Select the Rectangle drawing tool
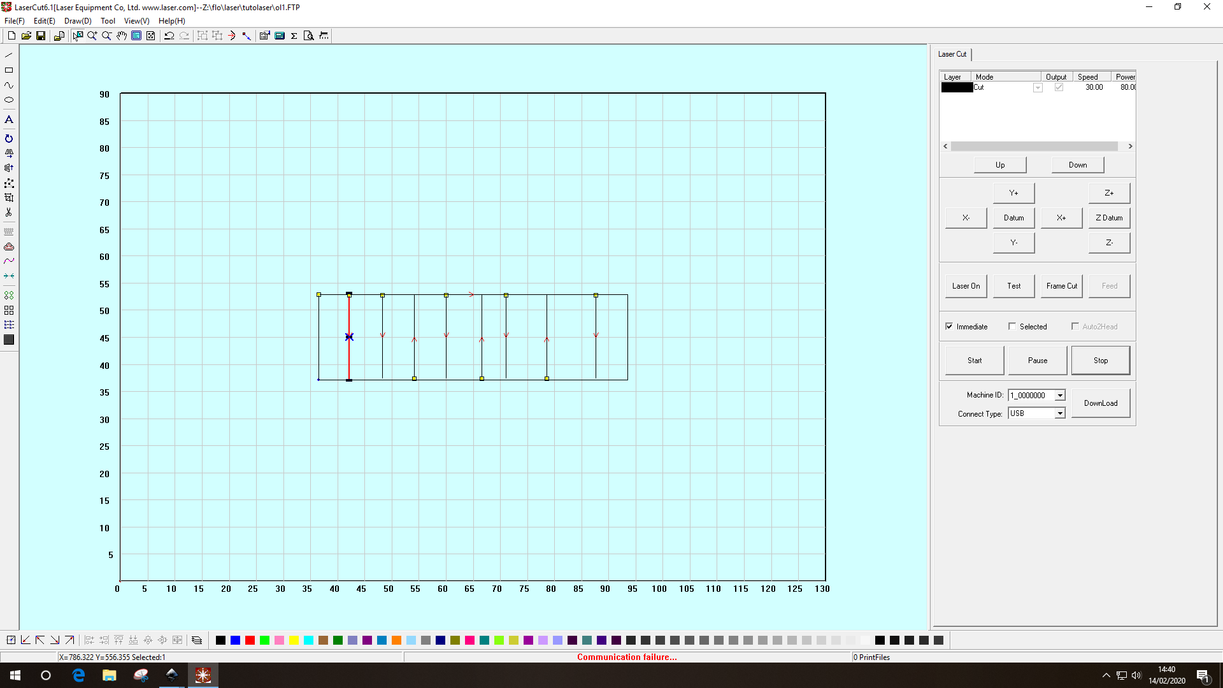The image size is (1223, 688). point(9,70)
